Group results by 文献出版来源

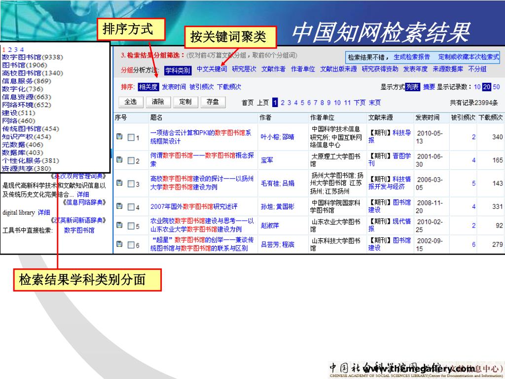click(338, 69)
